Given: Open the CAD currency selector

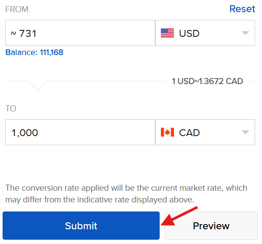Looking at the screenshot, I should point(205,133).
